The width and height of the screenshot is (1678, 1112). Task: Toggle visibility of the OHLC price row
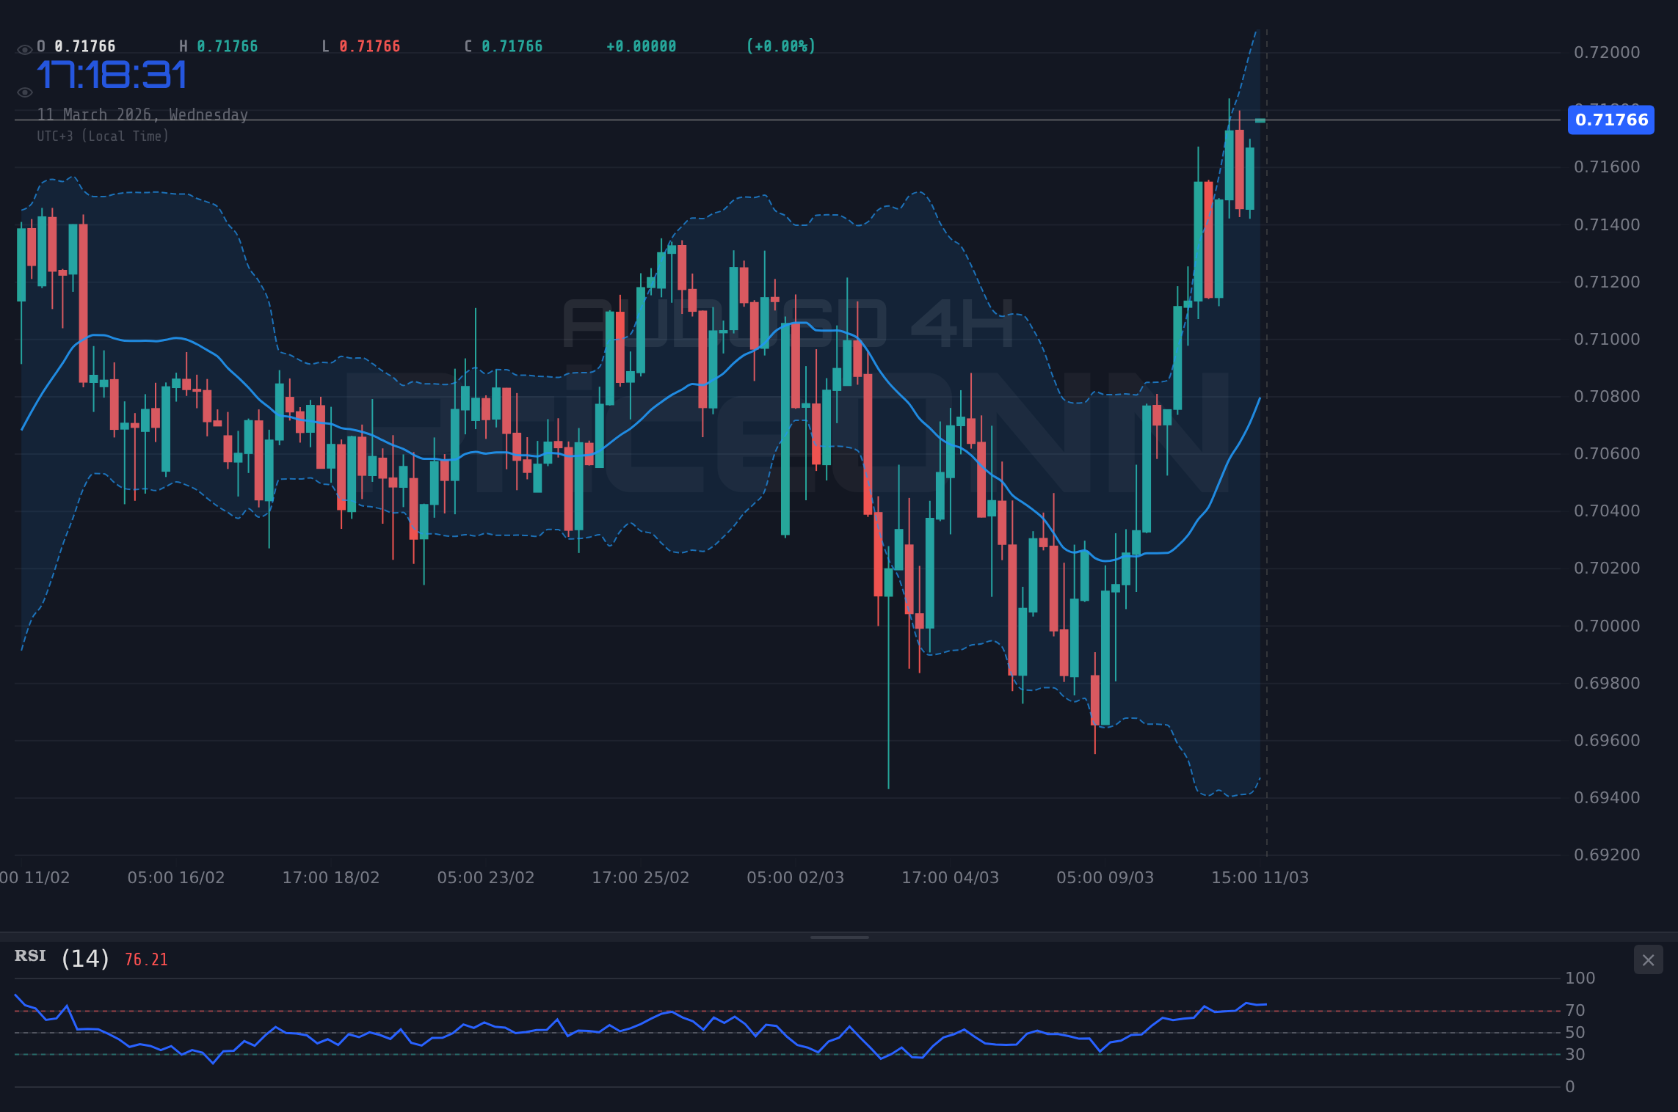(x=24, y=46)
